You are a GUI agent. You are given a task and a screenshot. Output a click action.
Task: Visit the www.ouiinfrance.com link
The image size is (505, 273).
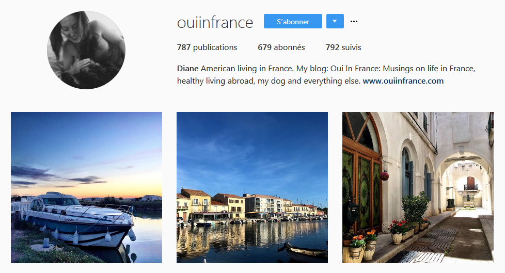click(403, 81)
